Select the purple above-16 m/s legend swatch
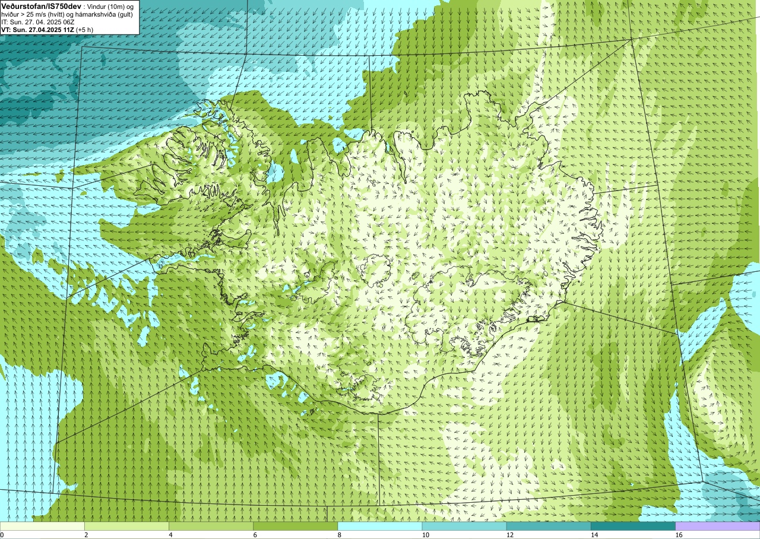 pos(717,526)
